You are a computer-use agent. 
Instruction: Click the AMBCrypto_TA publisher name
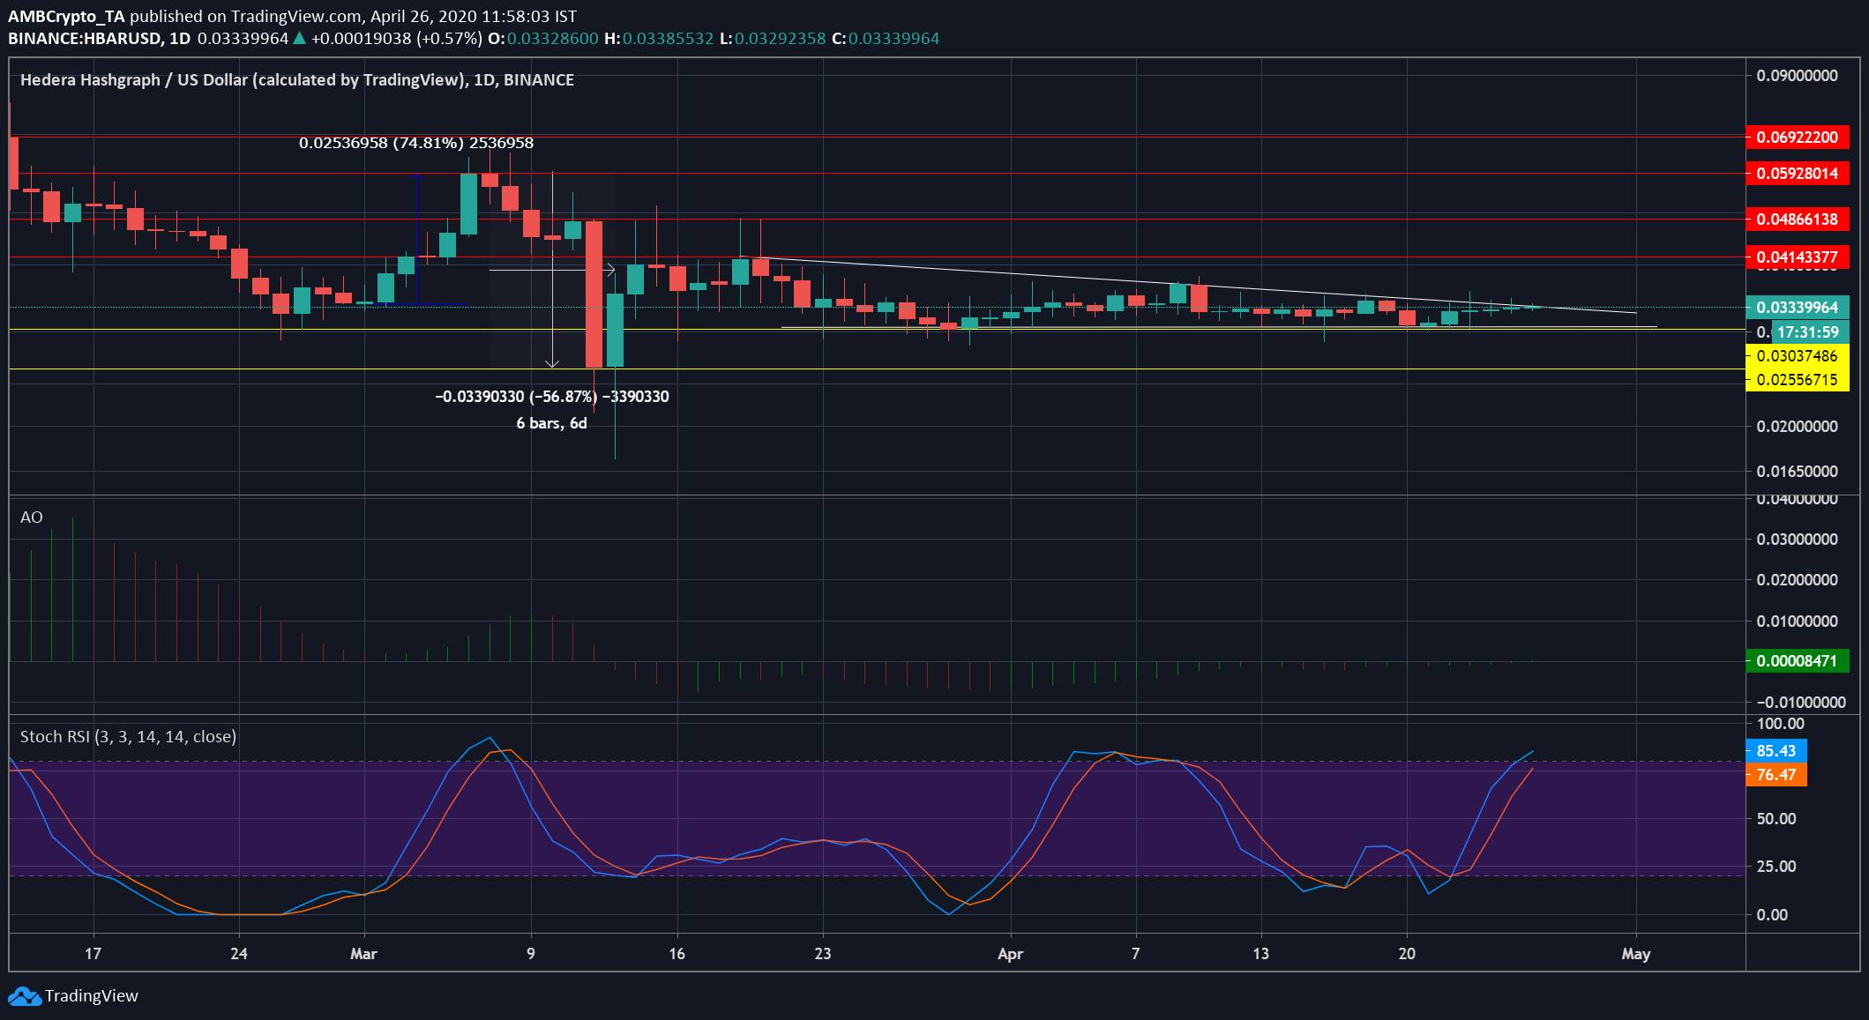point(66,16)
